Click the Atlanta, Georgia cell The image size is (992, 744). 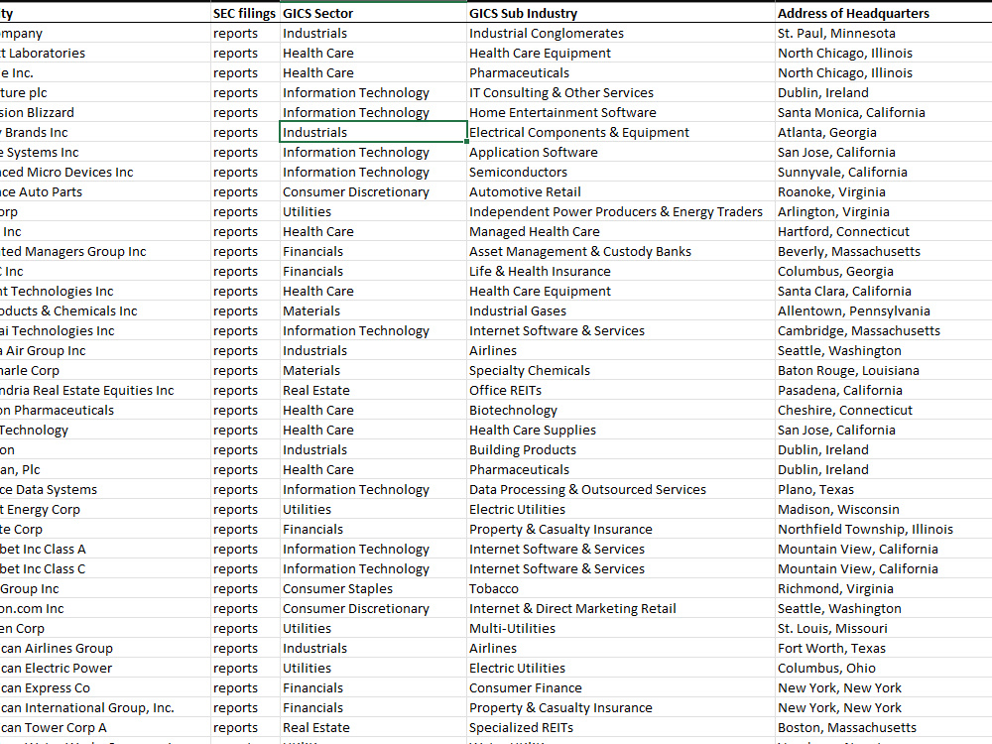pos(883,132)
